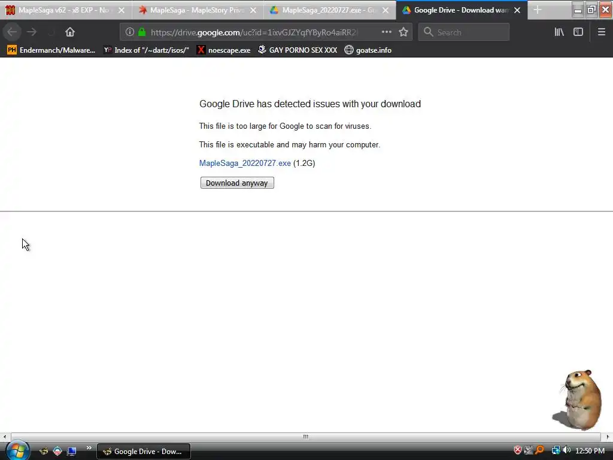Close the MapleSaga MapleStory Private tab
The height and width of the screenshot is (460, 613).
[x=253, y=10]
